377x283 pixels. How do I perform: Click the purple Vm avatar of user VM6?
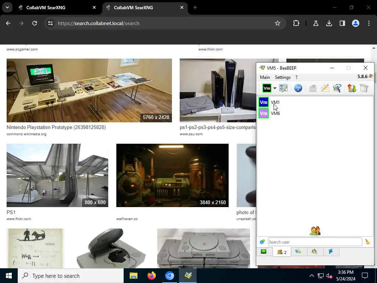coord(264,113)
